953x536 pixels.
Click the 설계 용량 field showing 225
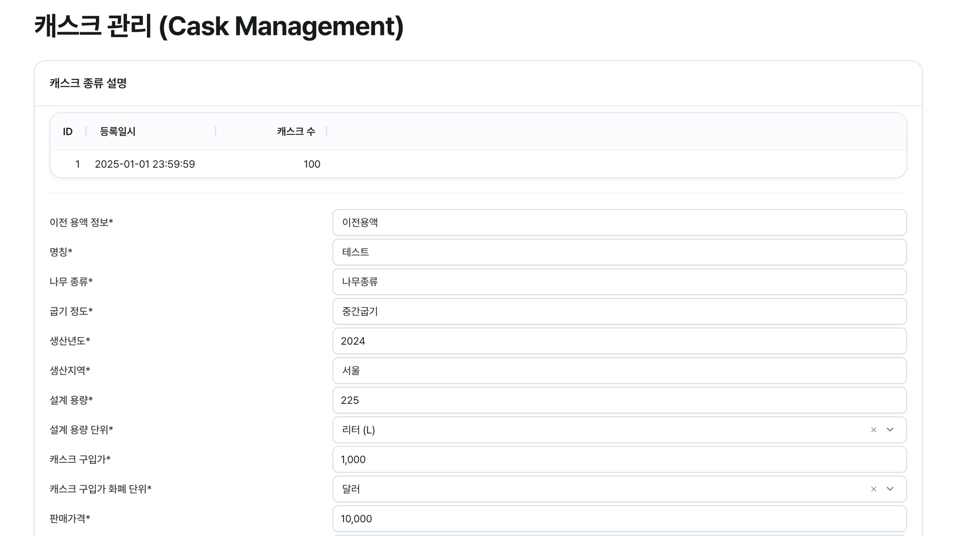point(619,400)
